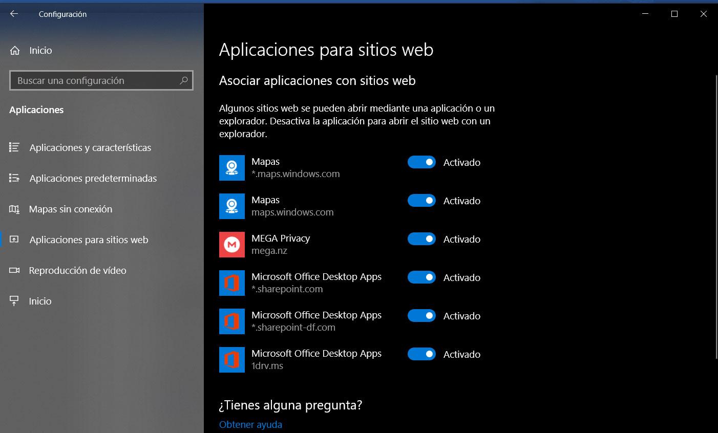
Task: Go to Inicio at top of sidebar
Action: tap(101, 50)
